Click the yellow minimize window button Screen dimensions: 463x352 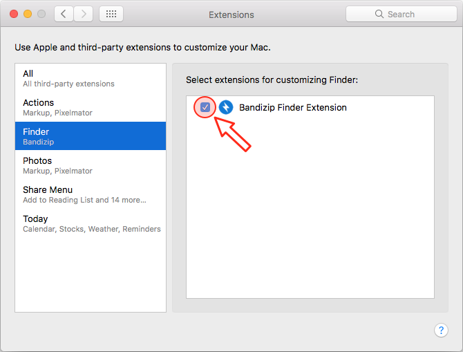coord(28,14)
